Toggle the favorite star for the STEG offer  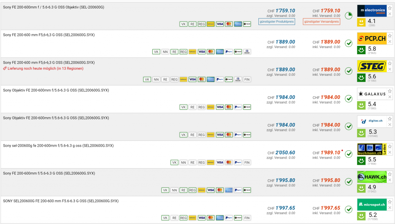tap(390, 63)
